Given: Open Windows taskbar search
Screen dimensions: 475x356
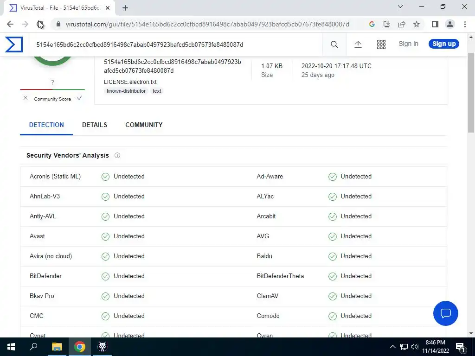Looking at the screenshot, I should (x=33, y=347).
